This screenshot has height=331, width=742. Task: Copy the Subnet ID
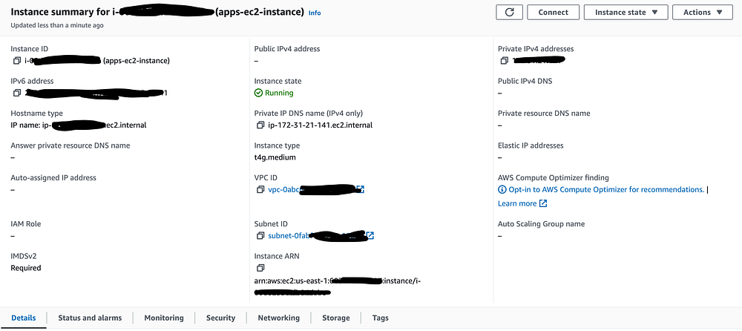(x=260, y=236)
